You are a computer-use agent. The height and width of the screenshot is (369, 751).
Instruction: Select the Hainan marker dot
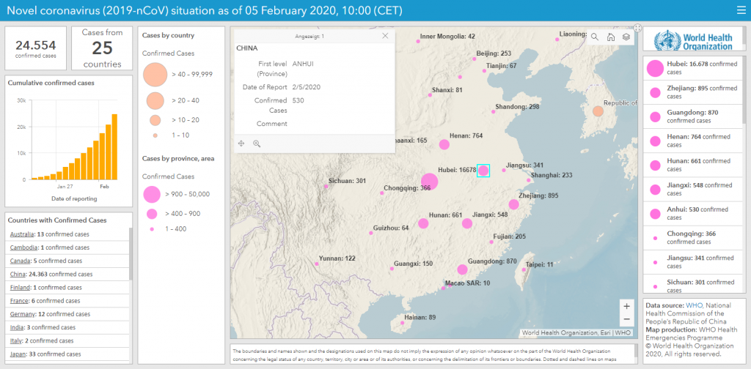pos(403,324)
